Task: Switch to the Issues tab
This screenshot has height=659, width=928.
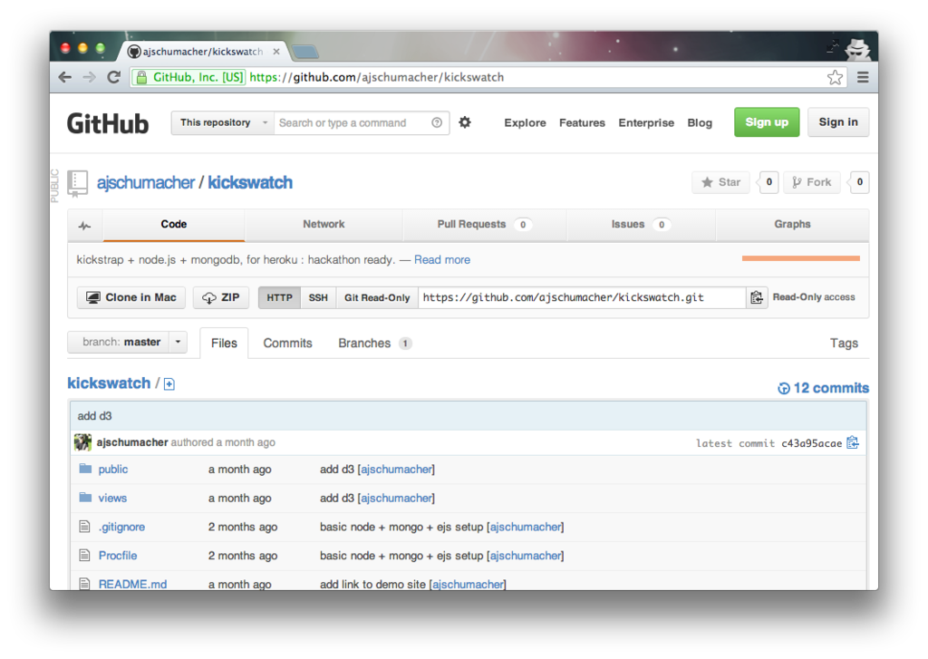Action: 641,225
